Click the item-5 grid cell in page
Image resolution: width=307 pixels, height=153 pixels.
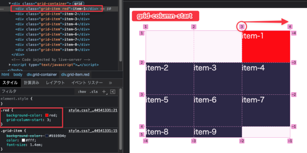click(170, 110)
